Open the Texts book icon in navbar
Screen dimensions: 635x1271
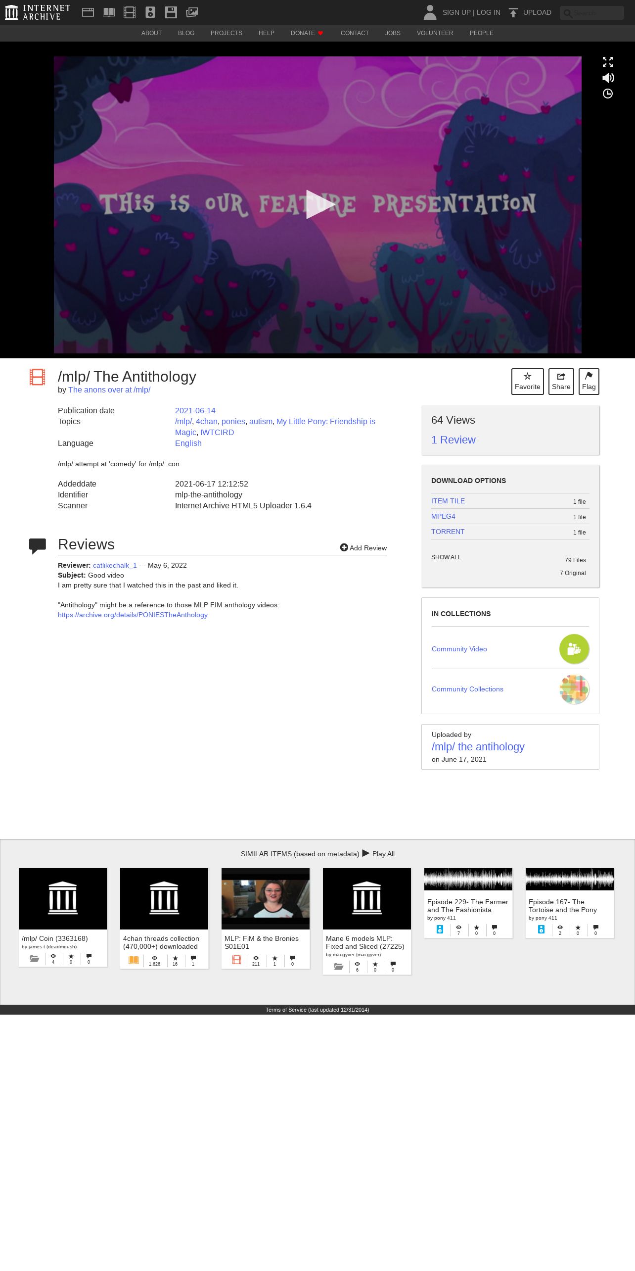tap(109, 12)
